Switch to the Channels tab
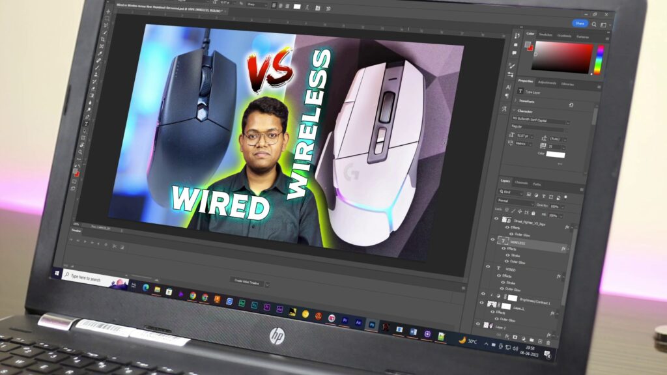Viewport: 667px width, 375px height. coord(521,183)
